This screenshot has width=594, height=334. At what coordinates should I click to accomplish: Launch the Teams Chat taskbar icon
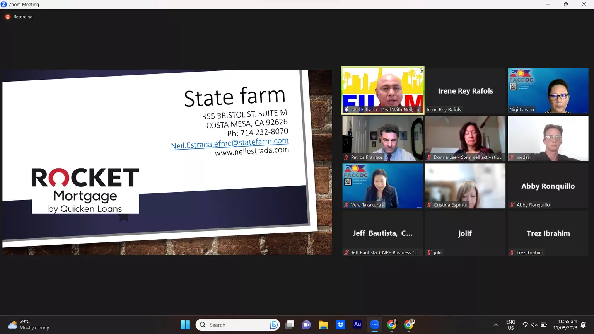point(307,325)
